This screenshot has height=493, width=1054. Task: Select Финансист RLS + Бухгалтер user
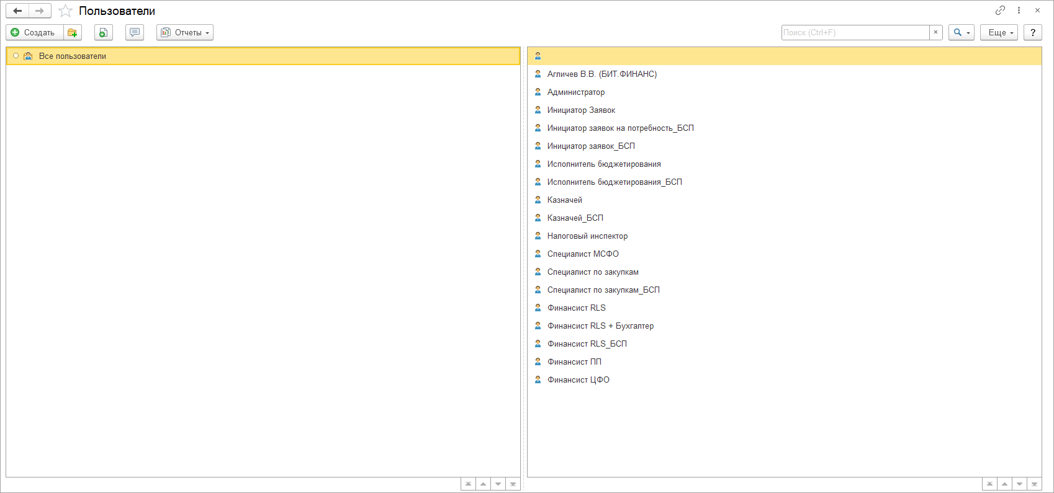pyautogui.click(x=785, y=326)
